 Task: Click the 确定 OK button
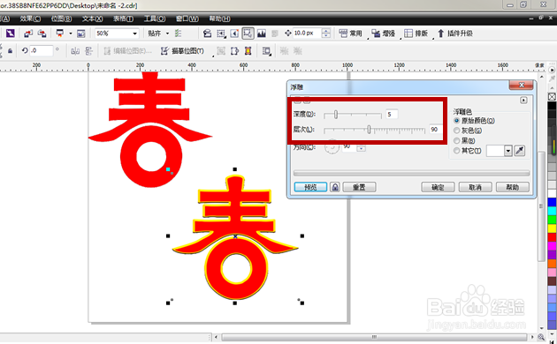click(x=438, y=187)
